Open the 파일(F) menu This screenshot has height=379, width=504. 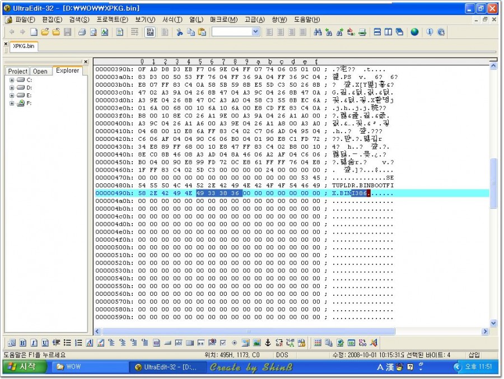click(x=25, y=20)
